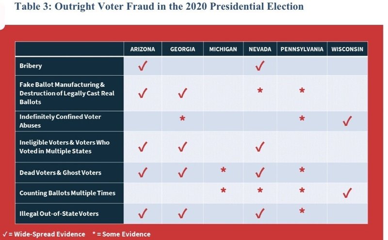The width and height of the screenshot is (388, 240).
Task: Select the WISCONSIN column header
Action: tap(347, 49)
